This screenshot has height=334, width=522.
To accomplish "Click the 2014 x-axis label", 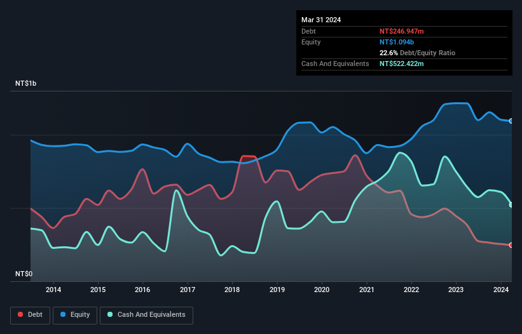I will coord(53,290).
